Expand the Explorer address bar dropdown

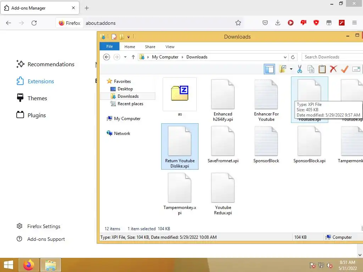tap(285, 57)
